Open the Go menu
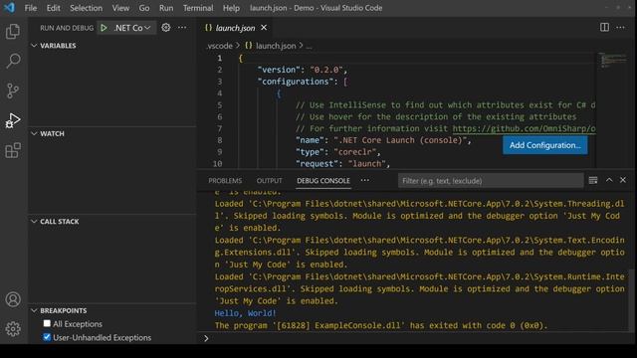The height and width of the screenshot is (358, 637). (144, 8)
